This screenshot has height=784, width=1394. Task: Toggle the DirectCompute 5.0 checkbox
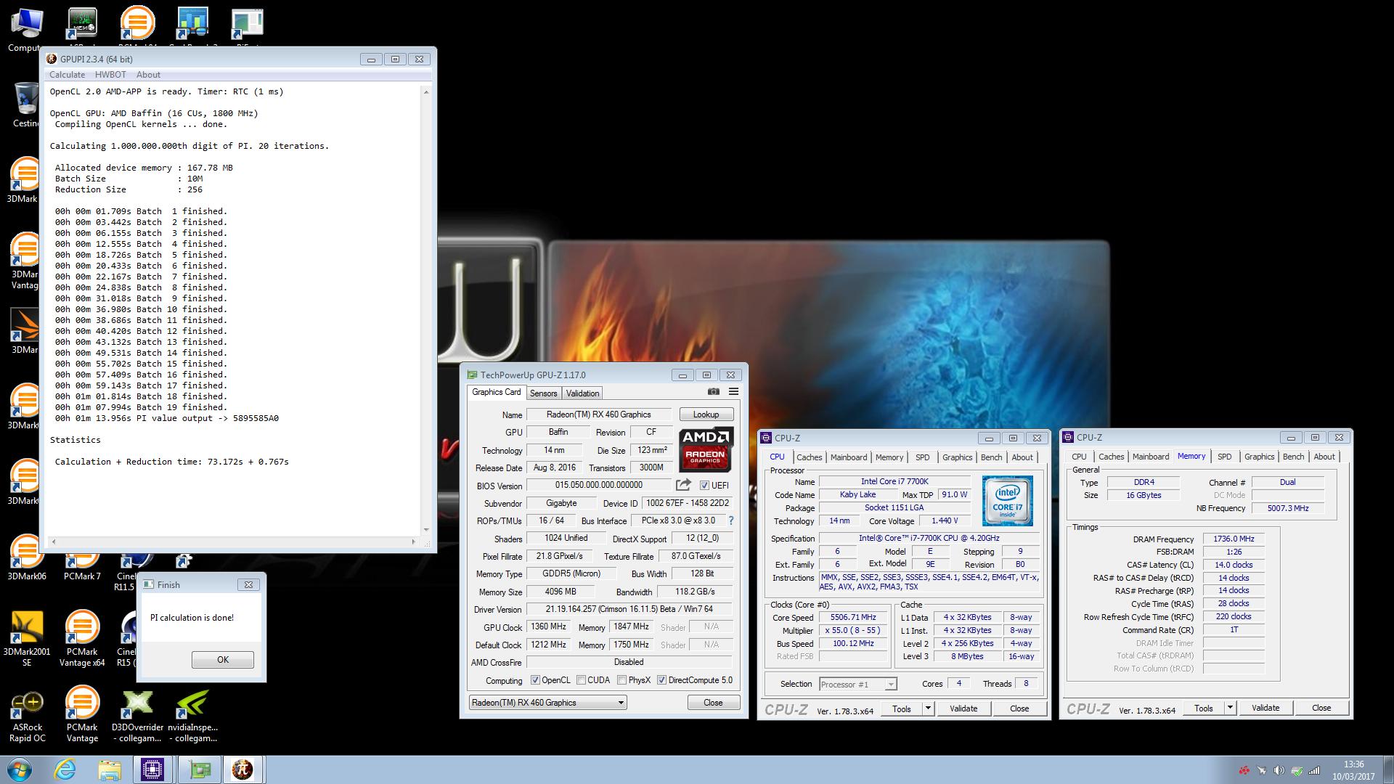pyautogui.click(x=661, y=680)
